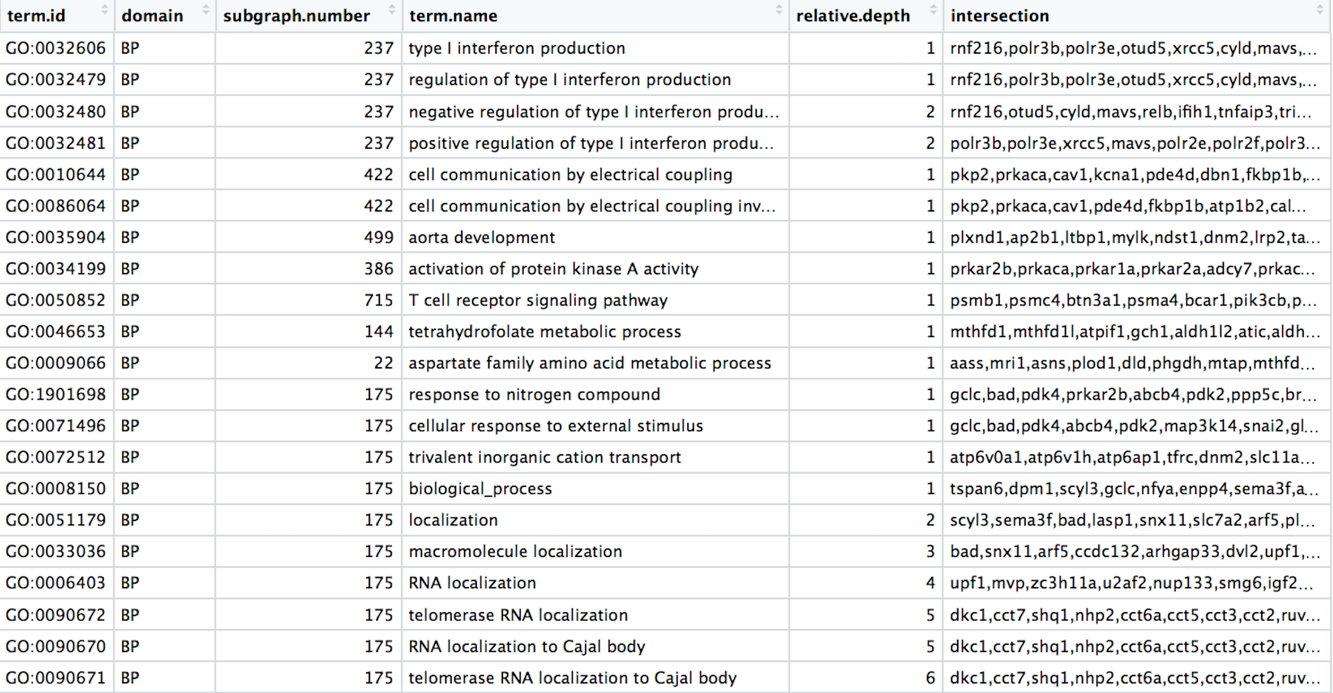Click the intersection column header

(1137, 16)
